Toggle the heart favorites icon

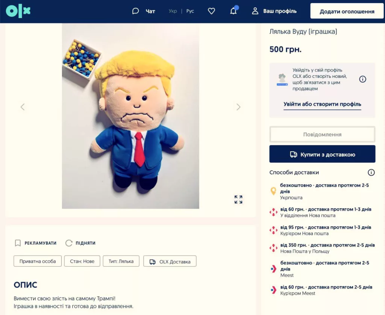pos(211,11)
